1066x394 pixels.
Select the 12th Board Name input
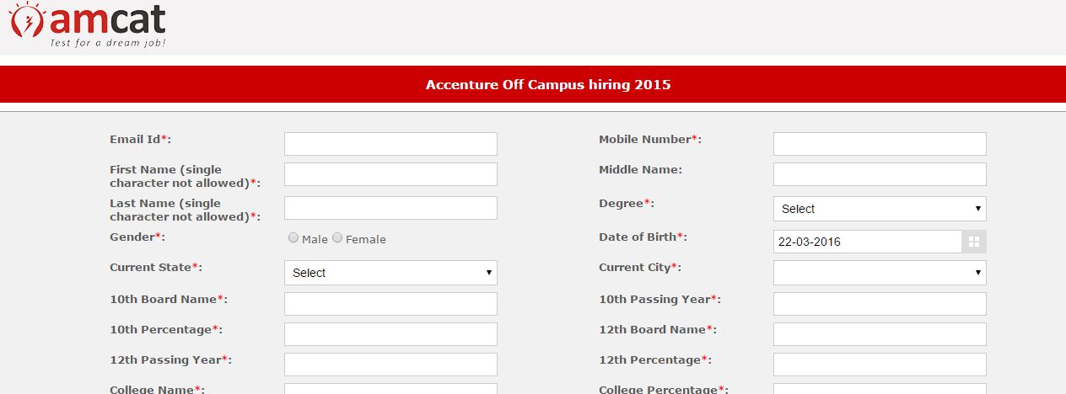point(880,334)
